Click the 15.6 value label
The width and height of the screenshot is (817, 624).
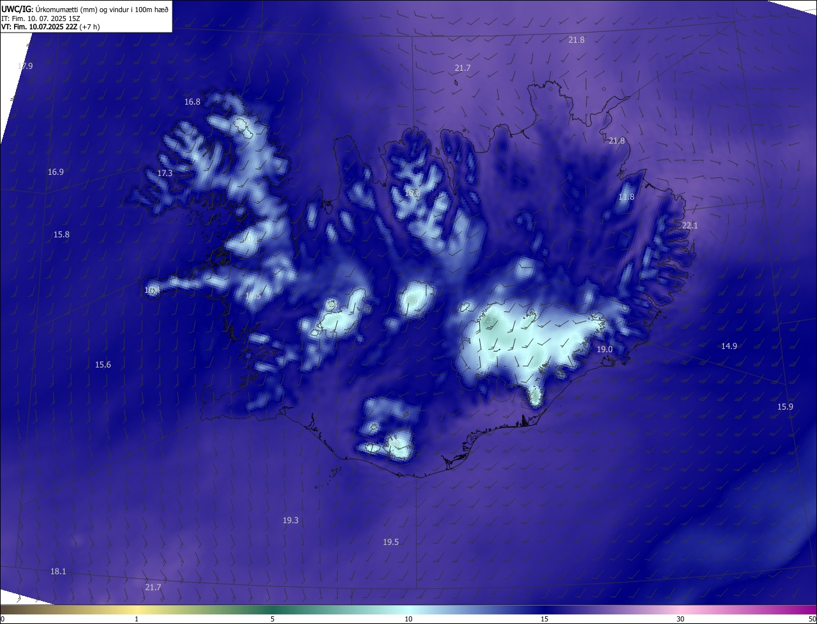tap(103, 364)
